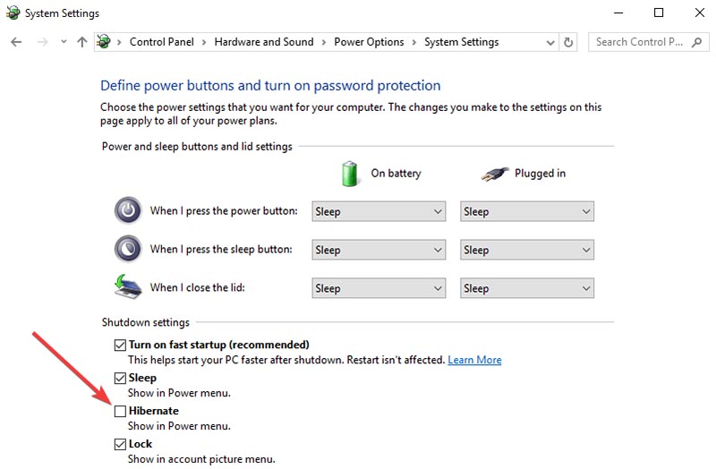This screenshot has height=469, width=716.
Task: Click the Back navigation arrow
Action: [x=16, y=42]
